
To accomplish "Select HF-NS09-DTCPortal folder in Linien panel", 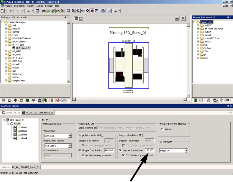I will pos(214,29).
